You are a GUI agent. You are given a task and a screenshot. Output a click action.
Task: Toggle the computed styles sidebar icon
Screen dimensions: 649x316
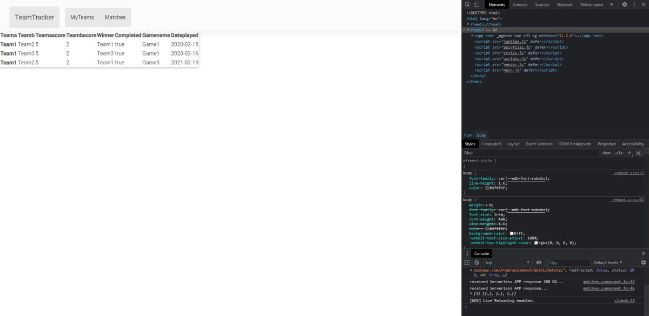click(639, 153)
